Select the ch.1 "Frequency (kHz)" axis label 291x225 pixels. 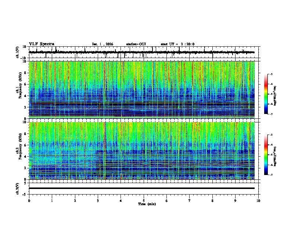(x=20, y=85)
